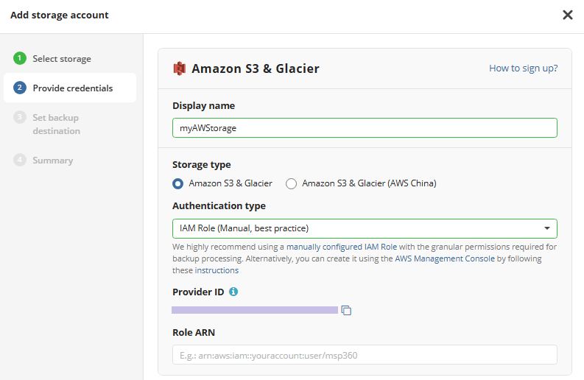This screenshot has height=380, width=584.
Task: Open the How to sign up? link
Action: tap(523, 68)
